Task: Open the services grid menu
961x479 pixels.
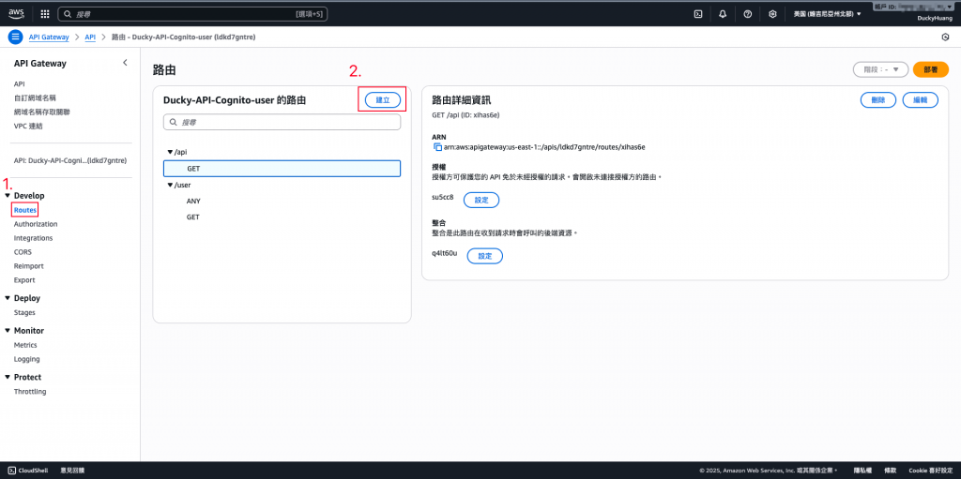Action: (45, 13)
